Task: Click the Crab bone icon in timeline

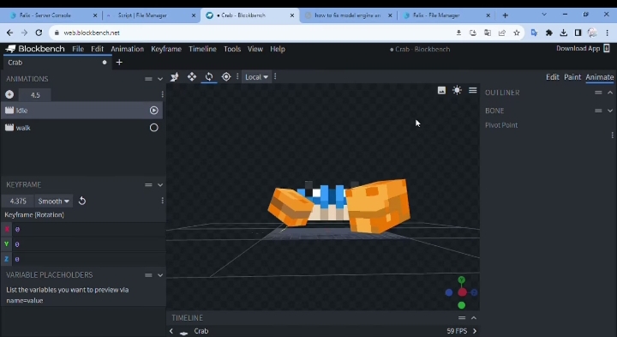Action: (183, 332)
